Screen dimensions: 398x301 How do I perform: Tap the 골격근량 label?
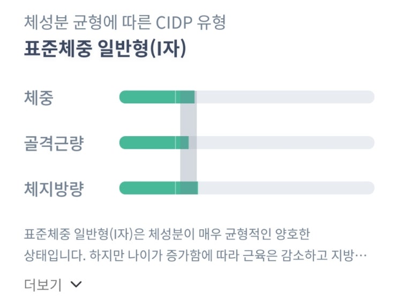coord(54,143)
